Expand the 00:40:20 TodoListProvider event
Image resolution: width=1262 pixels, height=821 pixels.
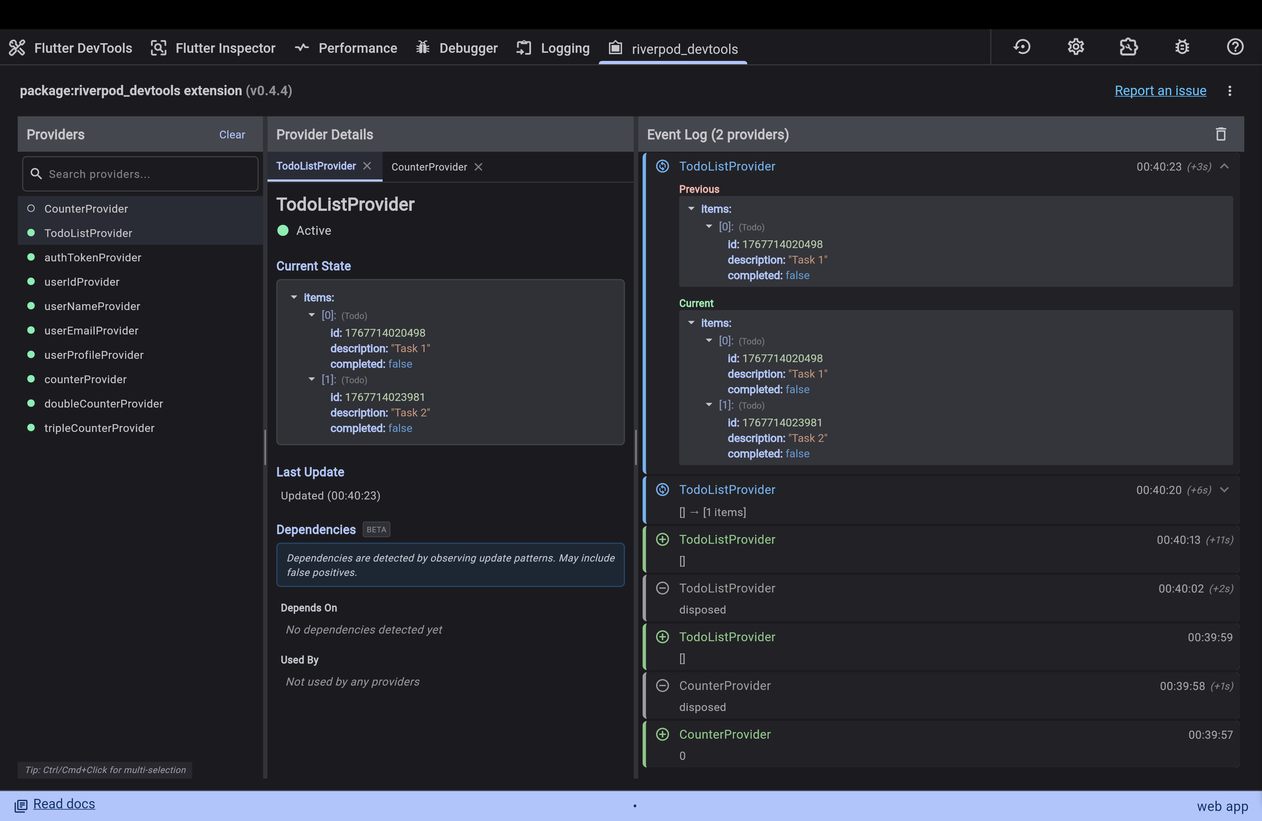pos(1225,489)
